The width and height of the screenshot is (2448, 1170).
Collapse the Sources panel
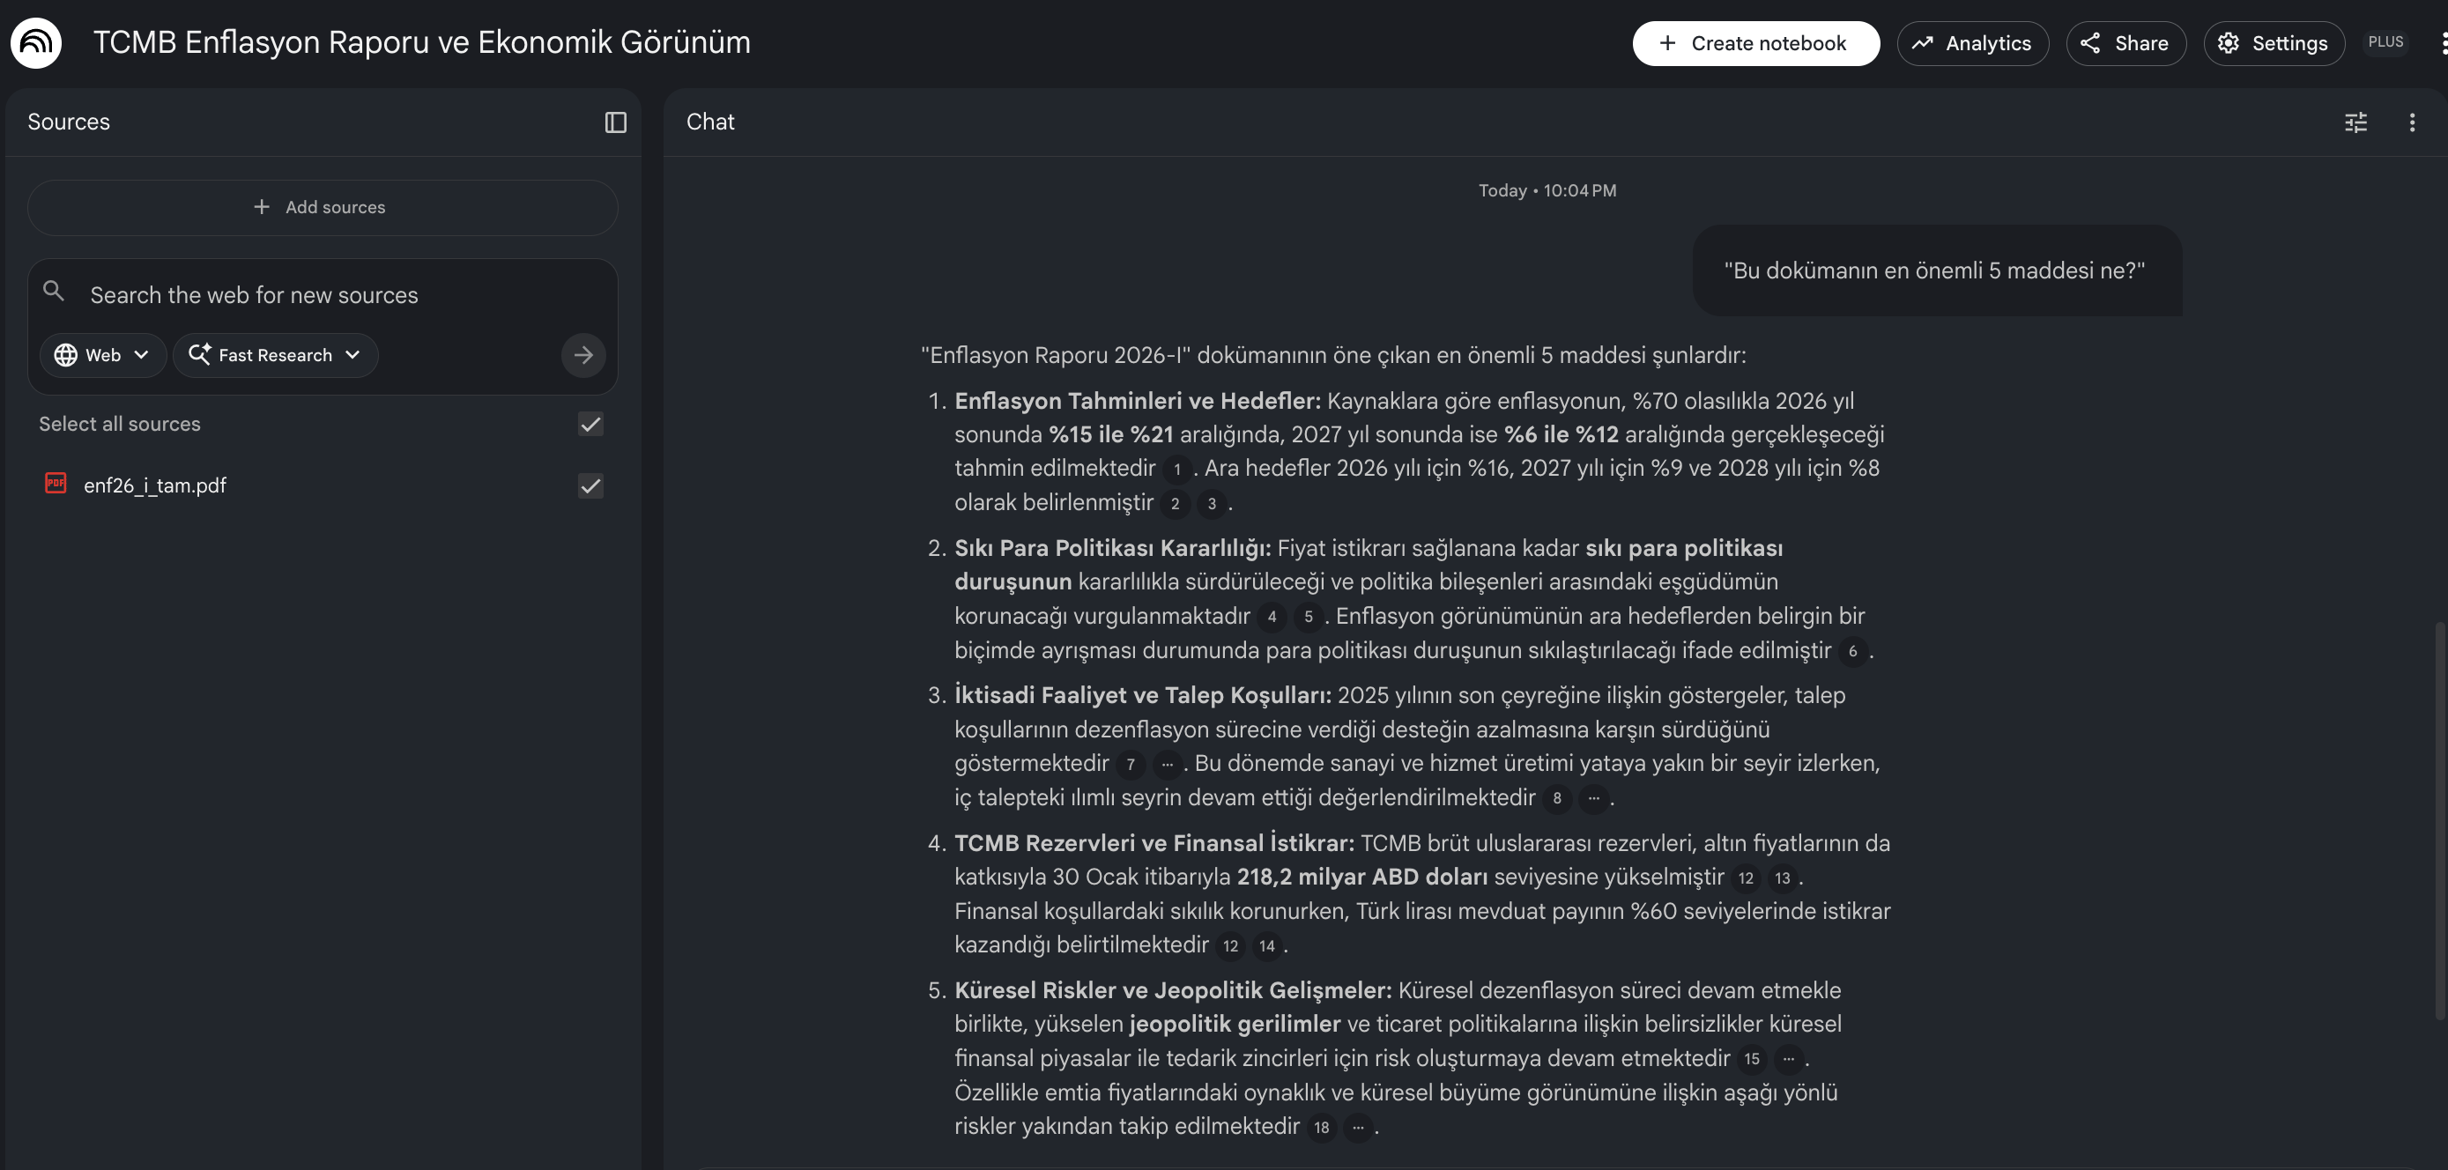[615, 122]
